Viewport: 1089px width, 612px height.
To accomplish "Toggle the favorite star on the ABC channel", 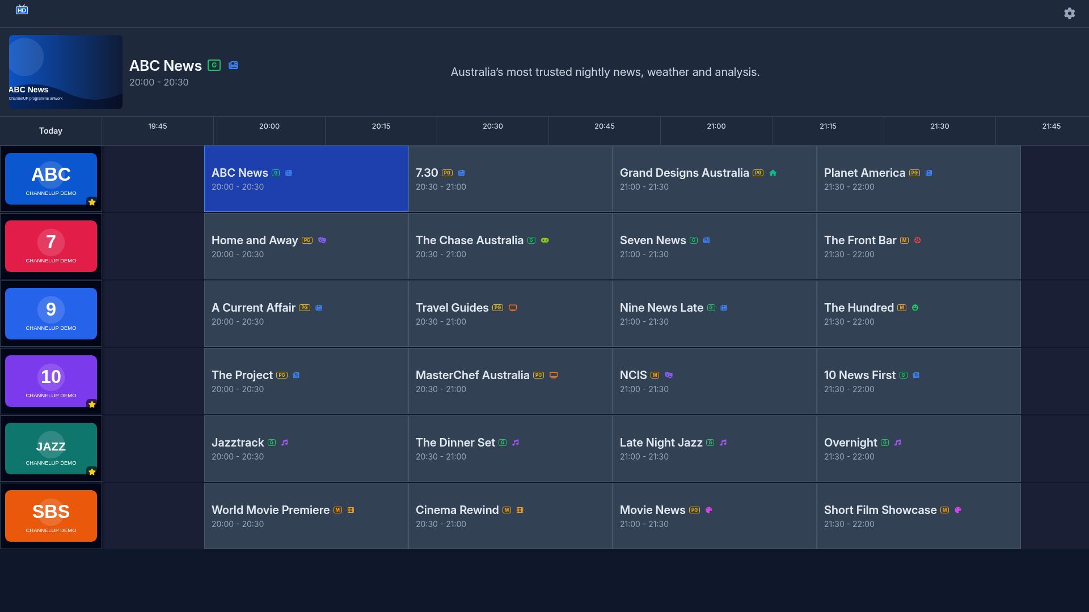I will coord(92,202).
